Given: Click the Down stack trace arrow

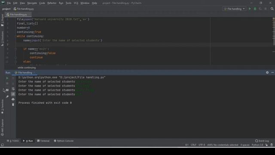Looking at the screenshot, I should (13, 84).
